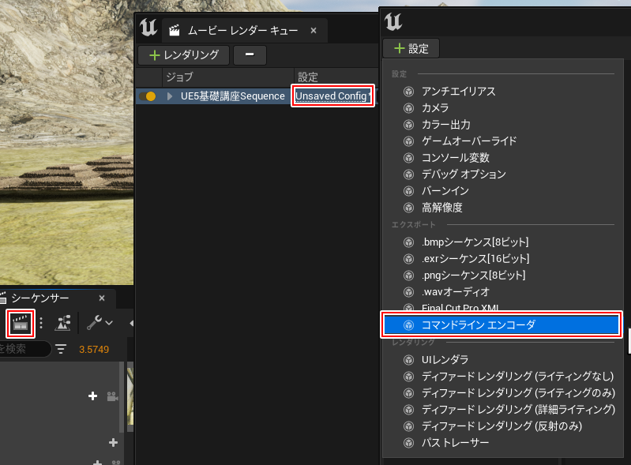Open the Unsaved Config settings link
The width and height of the screenshot is (631, 465).
tap(332, 96)
